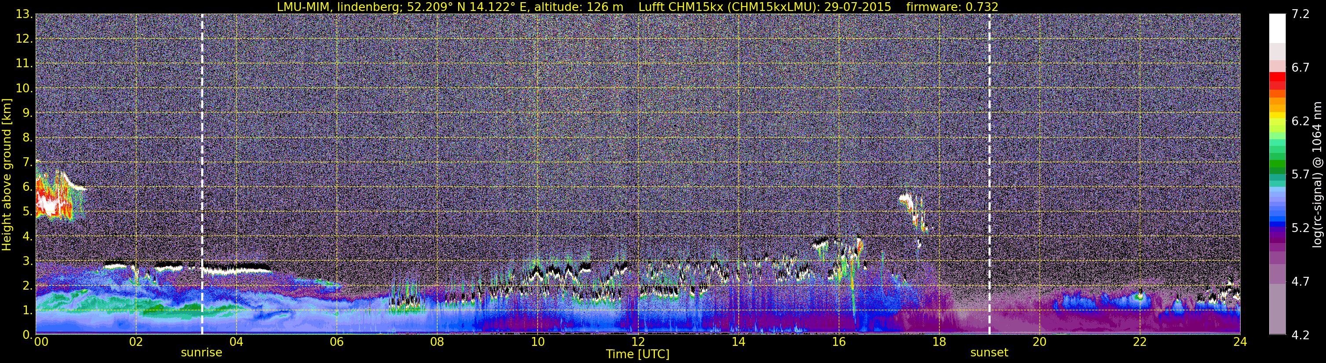Select the white dashed sunset marker line
Screen dimensions: 1326x363
click(989, 174)
